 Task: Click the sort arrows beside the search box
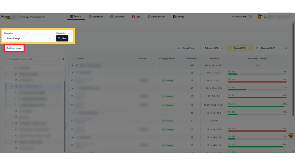(x=63, y=59)
